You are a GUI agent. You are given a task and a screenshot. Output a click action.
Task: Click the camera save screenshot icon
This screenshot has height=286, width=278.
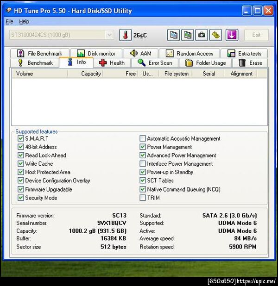click(202, 35)
